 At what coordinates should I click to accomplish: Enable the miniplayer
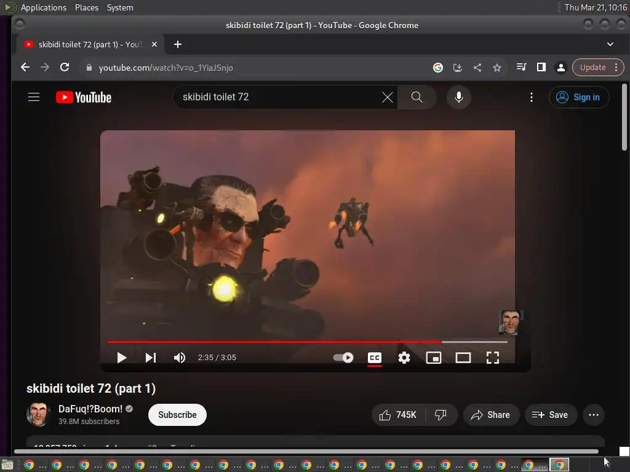click(x=434, y=358)
